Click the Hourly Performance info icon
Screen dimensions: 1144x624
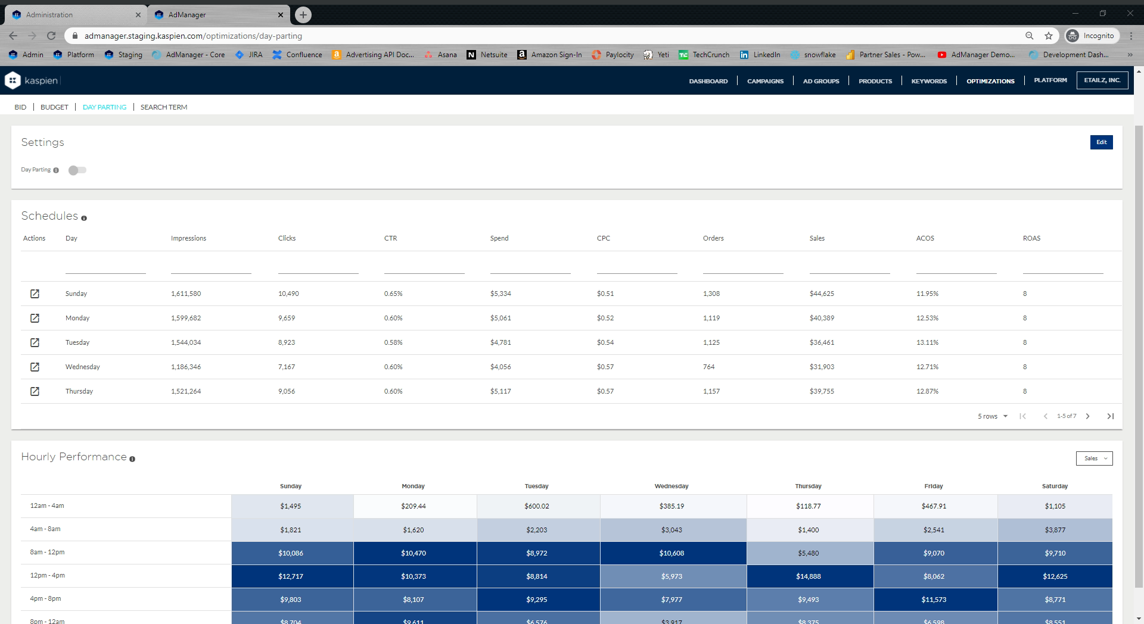tap(132, 459)
